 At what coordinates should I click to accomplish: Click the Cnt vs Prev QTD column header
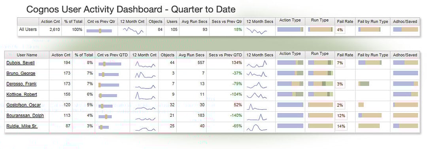tap(112, 55)
